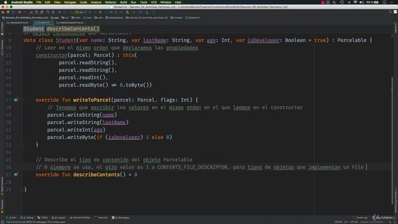398x224 pixels.
Task: Open the Navigate menu
Action: coord(70,2)
